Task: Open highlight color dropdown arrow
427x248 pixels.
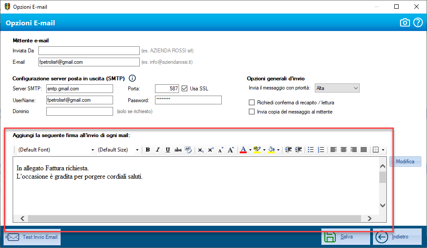Action: pos(264,150)
